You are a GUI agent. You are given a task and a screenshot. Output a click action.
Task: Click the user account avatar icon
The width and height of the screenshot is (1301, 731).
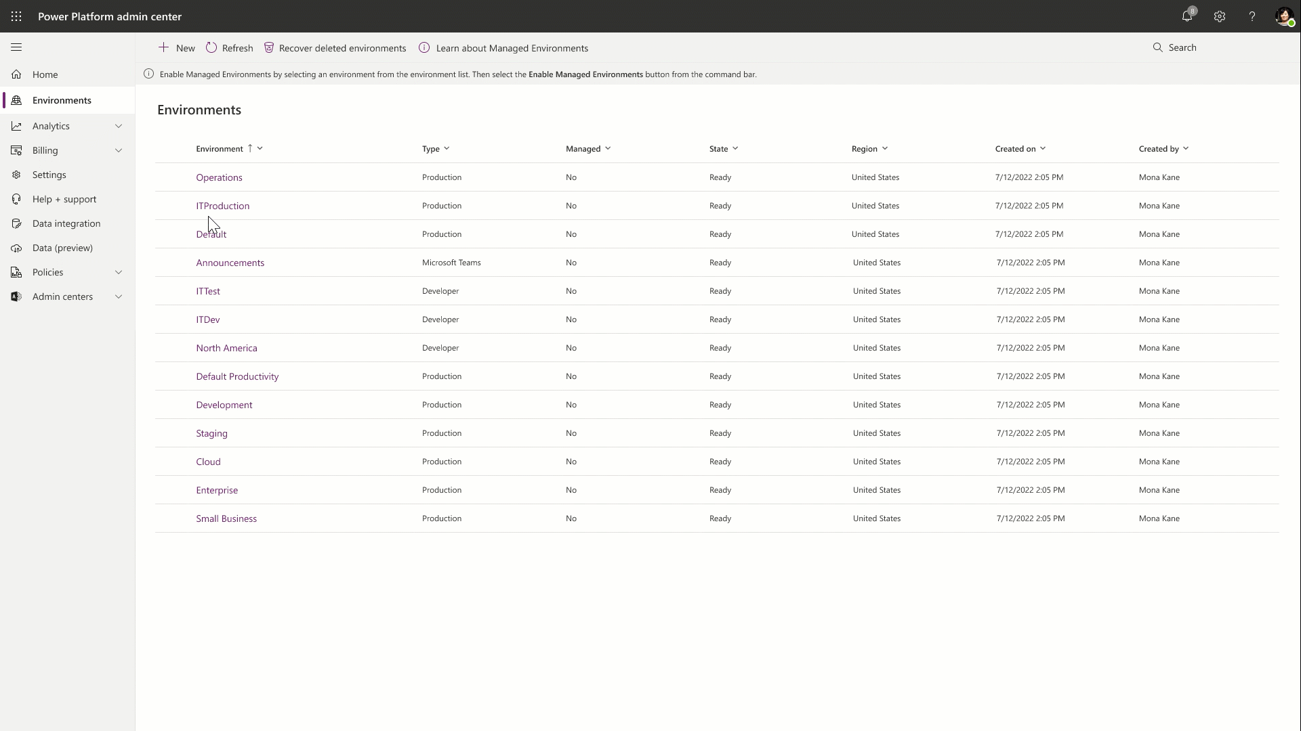[x=1285, y=16]
